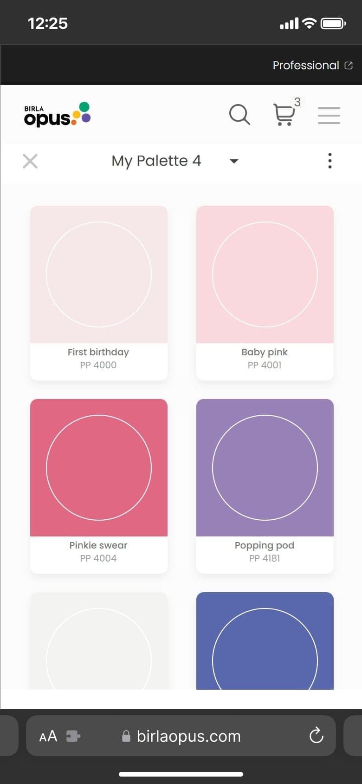Pick the light grey color card
362x784 pixels.
[99, 641]
